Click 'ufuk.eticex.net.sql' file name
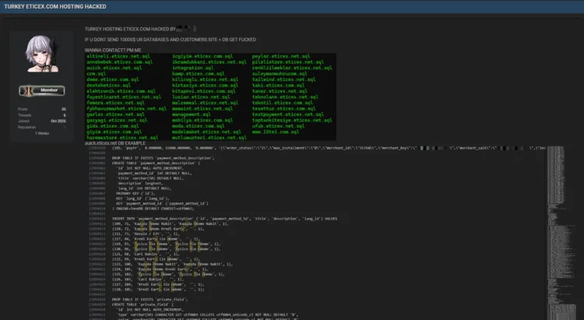584x320 pixels. [278, 126]
